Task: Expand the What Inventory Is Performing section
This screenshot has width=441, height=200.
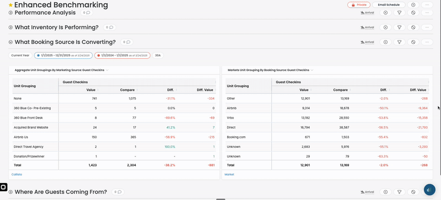Action: tap(10, 27)
